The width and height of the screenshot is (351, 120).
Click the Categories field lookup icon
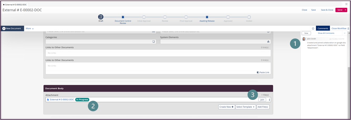(x=153, y=42)
